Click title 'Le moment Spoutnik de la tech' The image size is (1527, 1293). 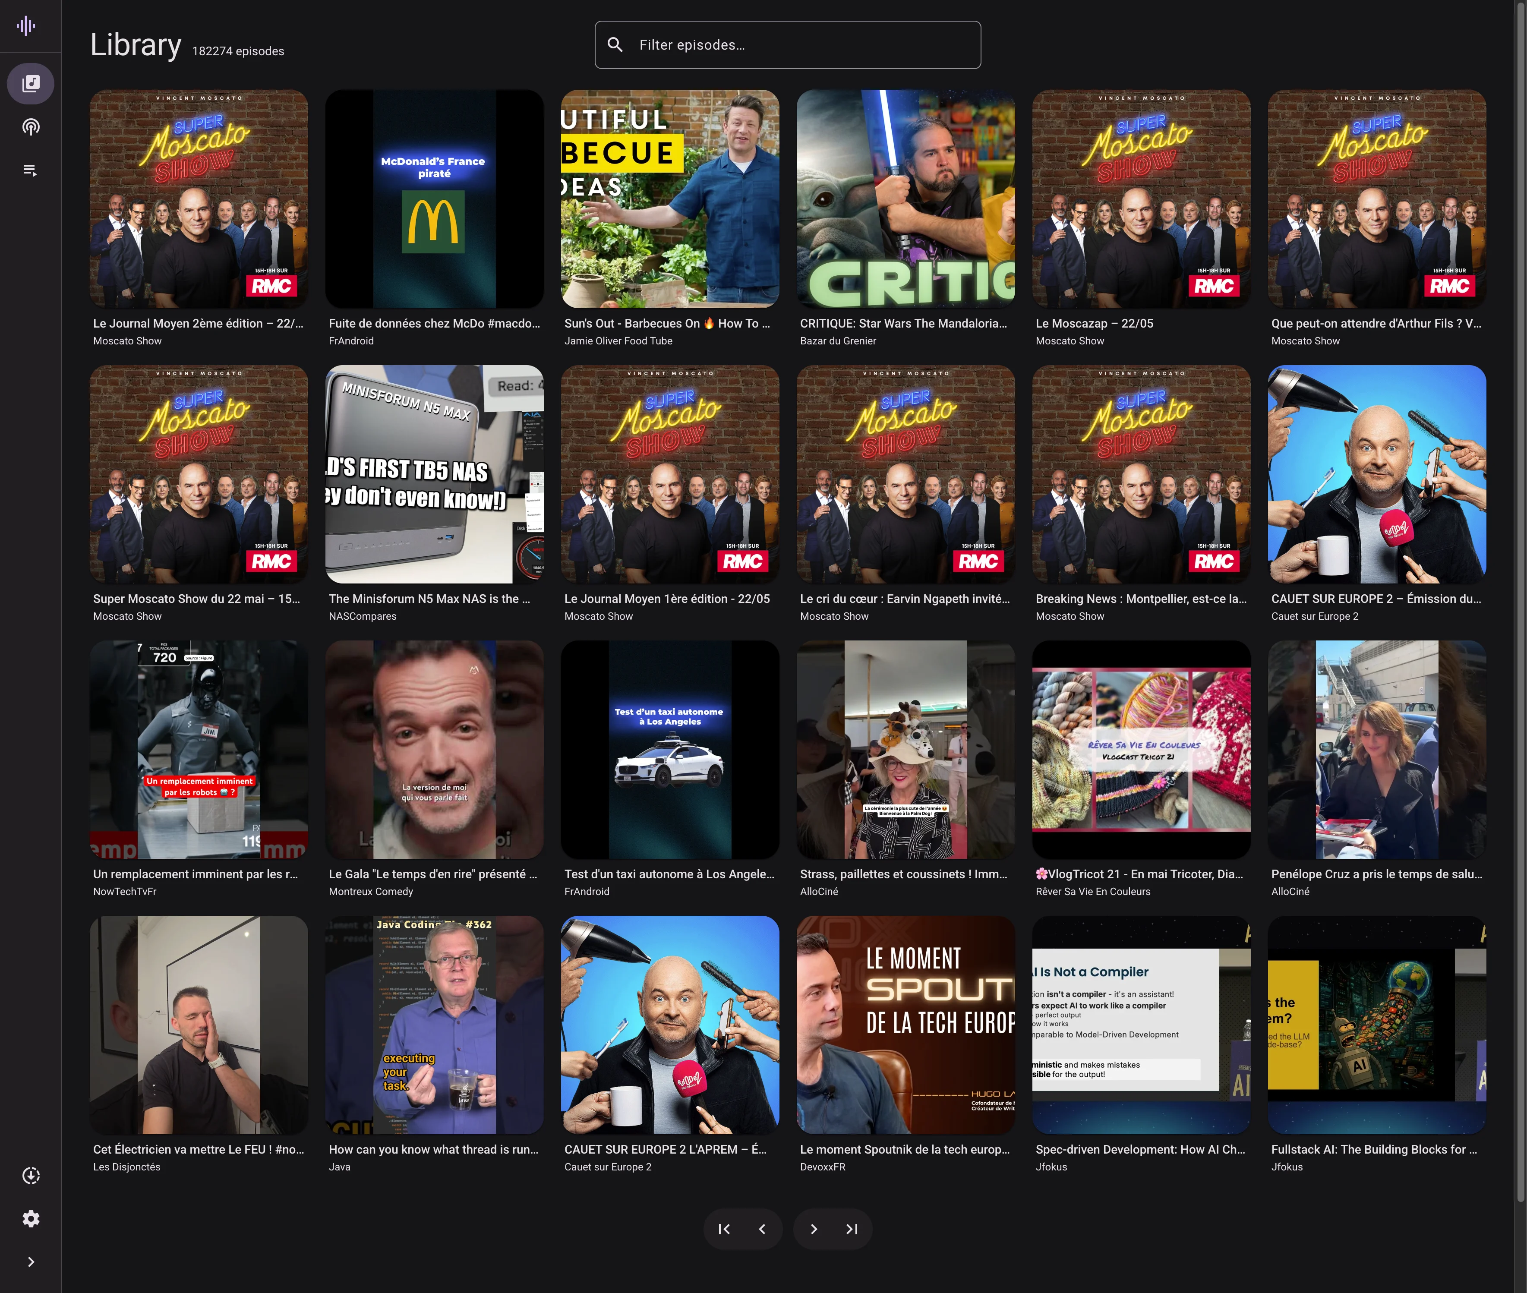pyautogui.click(x=905, y=1150)
